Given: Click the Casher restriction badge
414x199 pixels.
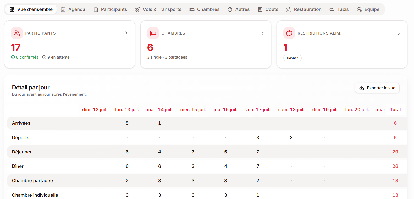Looking at the screenshot, I should [x=292, y=58].
